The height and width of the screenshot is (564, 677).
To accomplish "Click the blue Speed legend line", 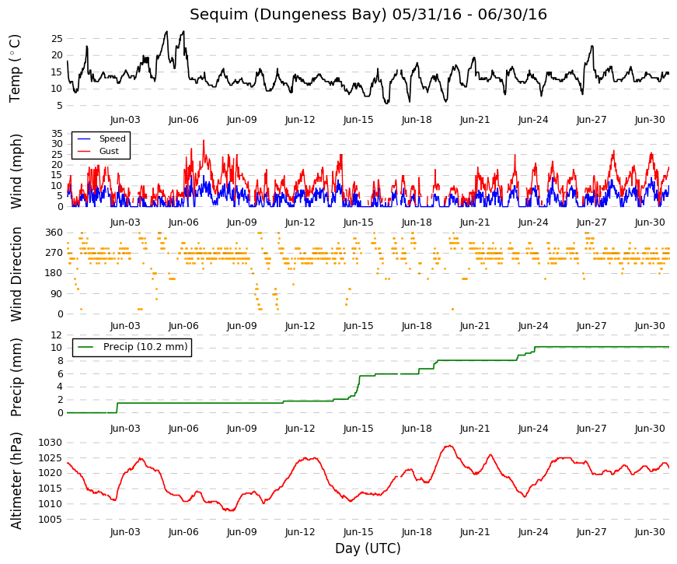I will click(x=84, y=139).
